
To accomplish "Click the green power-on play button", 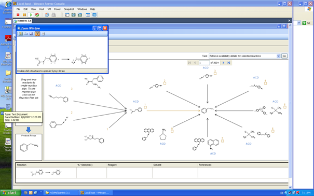I will pos(31,15).
